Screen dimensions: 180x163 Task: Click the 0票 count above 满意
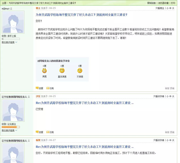(x=44, y=66)
